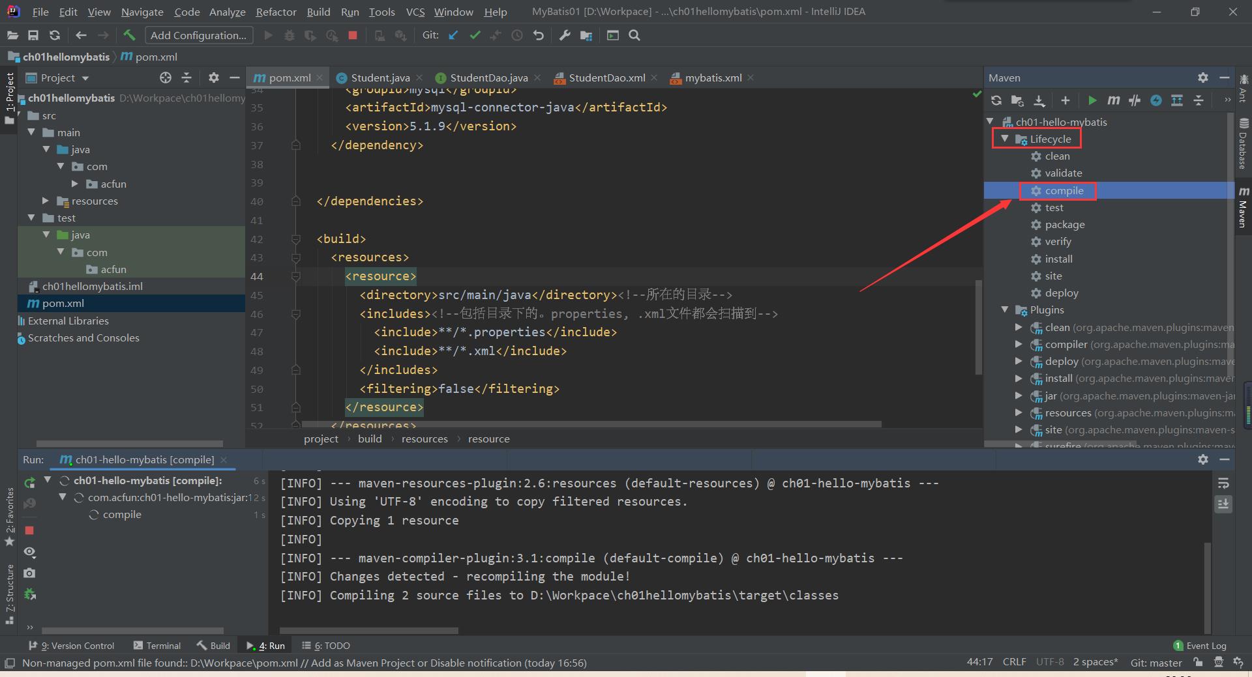The height and width of the screenshot is (677, 1252).
Task: Open the Refactor menu
Action: click(x=276, y=12)
